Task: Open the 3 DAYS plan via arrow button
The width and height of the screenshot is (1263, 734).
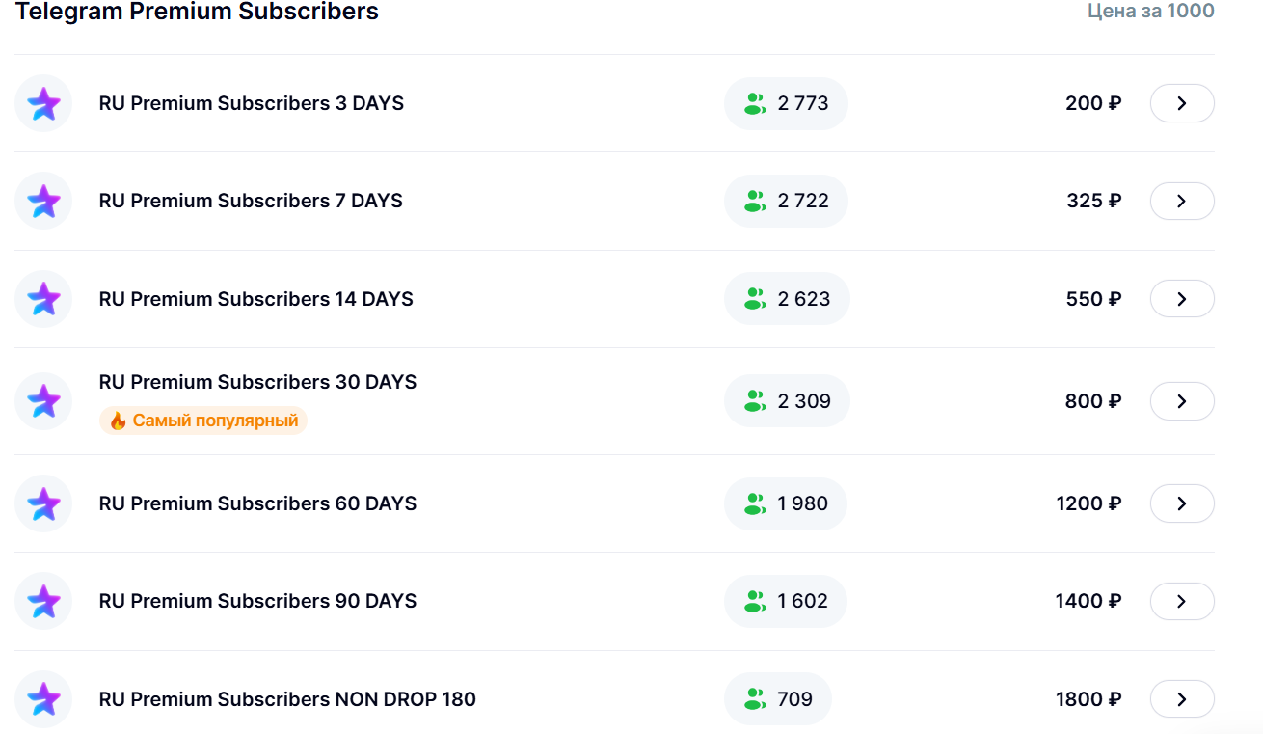Action: click(1182, 103)
